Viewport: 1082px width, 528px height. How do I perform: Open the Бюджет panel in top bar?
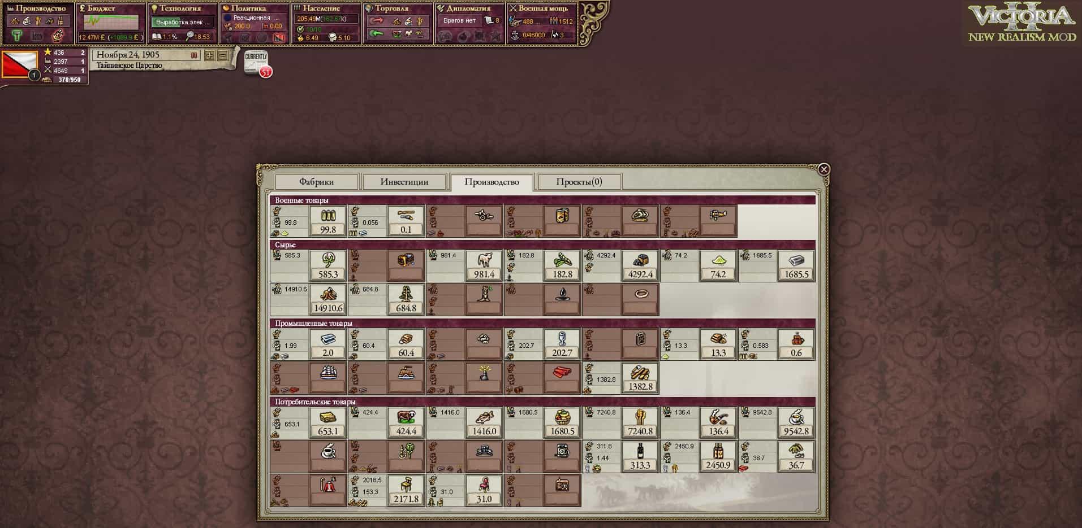tap(111, 23)
